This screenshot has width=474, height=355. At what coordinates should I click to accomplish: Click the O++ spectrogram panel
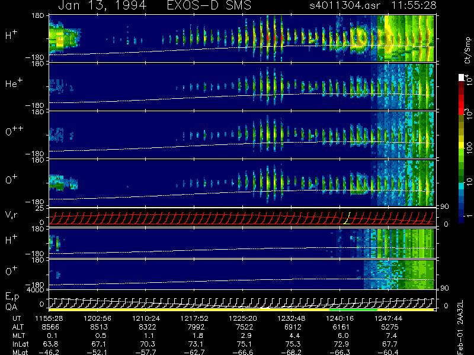pyautogui.click(x=242, y=135)
